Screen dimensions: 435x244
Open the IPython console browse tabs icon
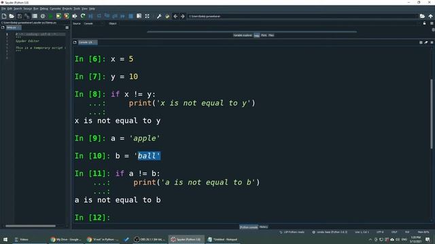coord(75,42)
